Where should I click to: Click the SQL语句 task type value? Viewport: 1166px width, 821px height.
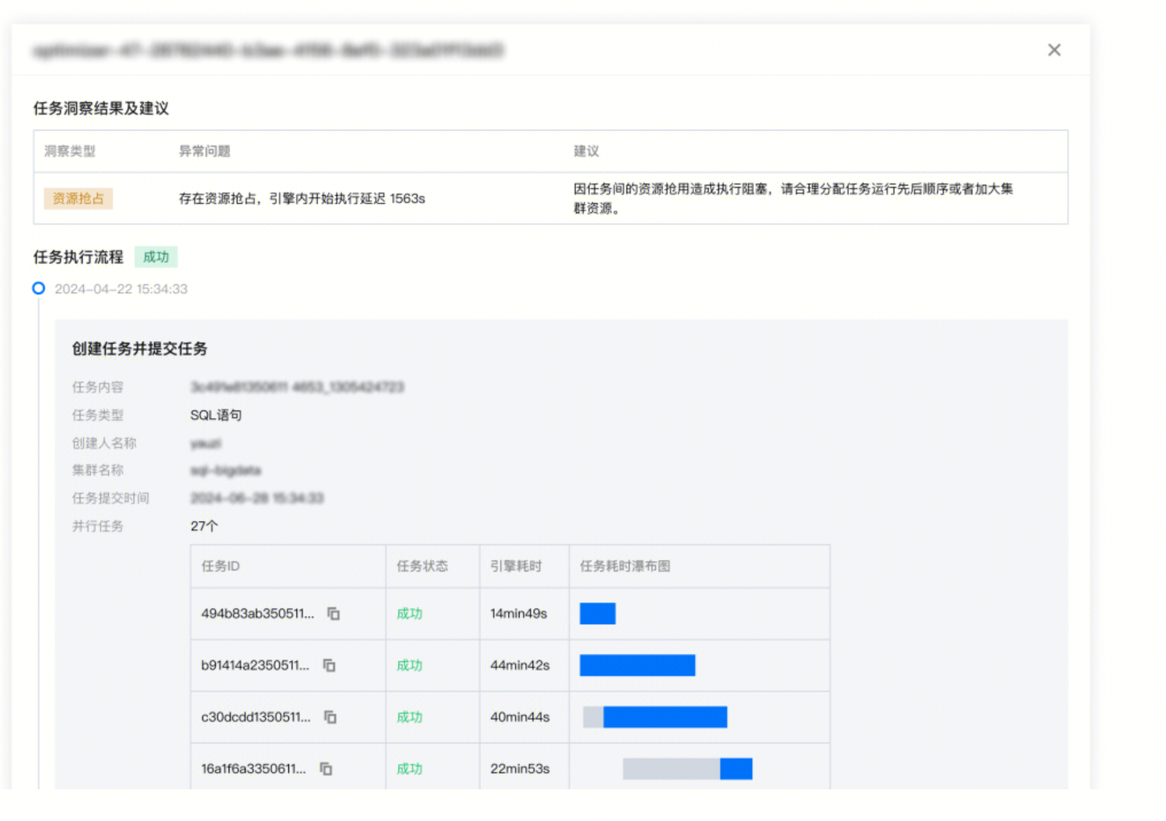coord(216,416)
